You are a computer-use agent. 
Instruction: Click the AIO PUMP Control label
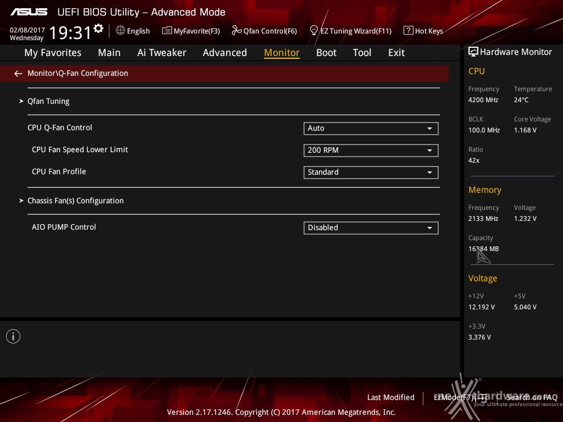point(64,227)
